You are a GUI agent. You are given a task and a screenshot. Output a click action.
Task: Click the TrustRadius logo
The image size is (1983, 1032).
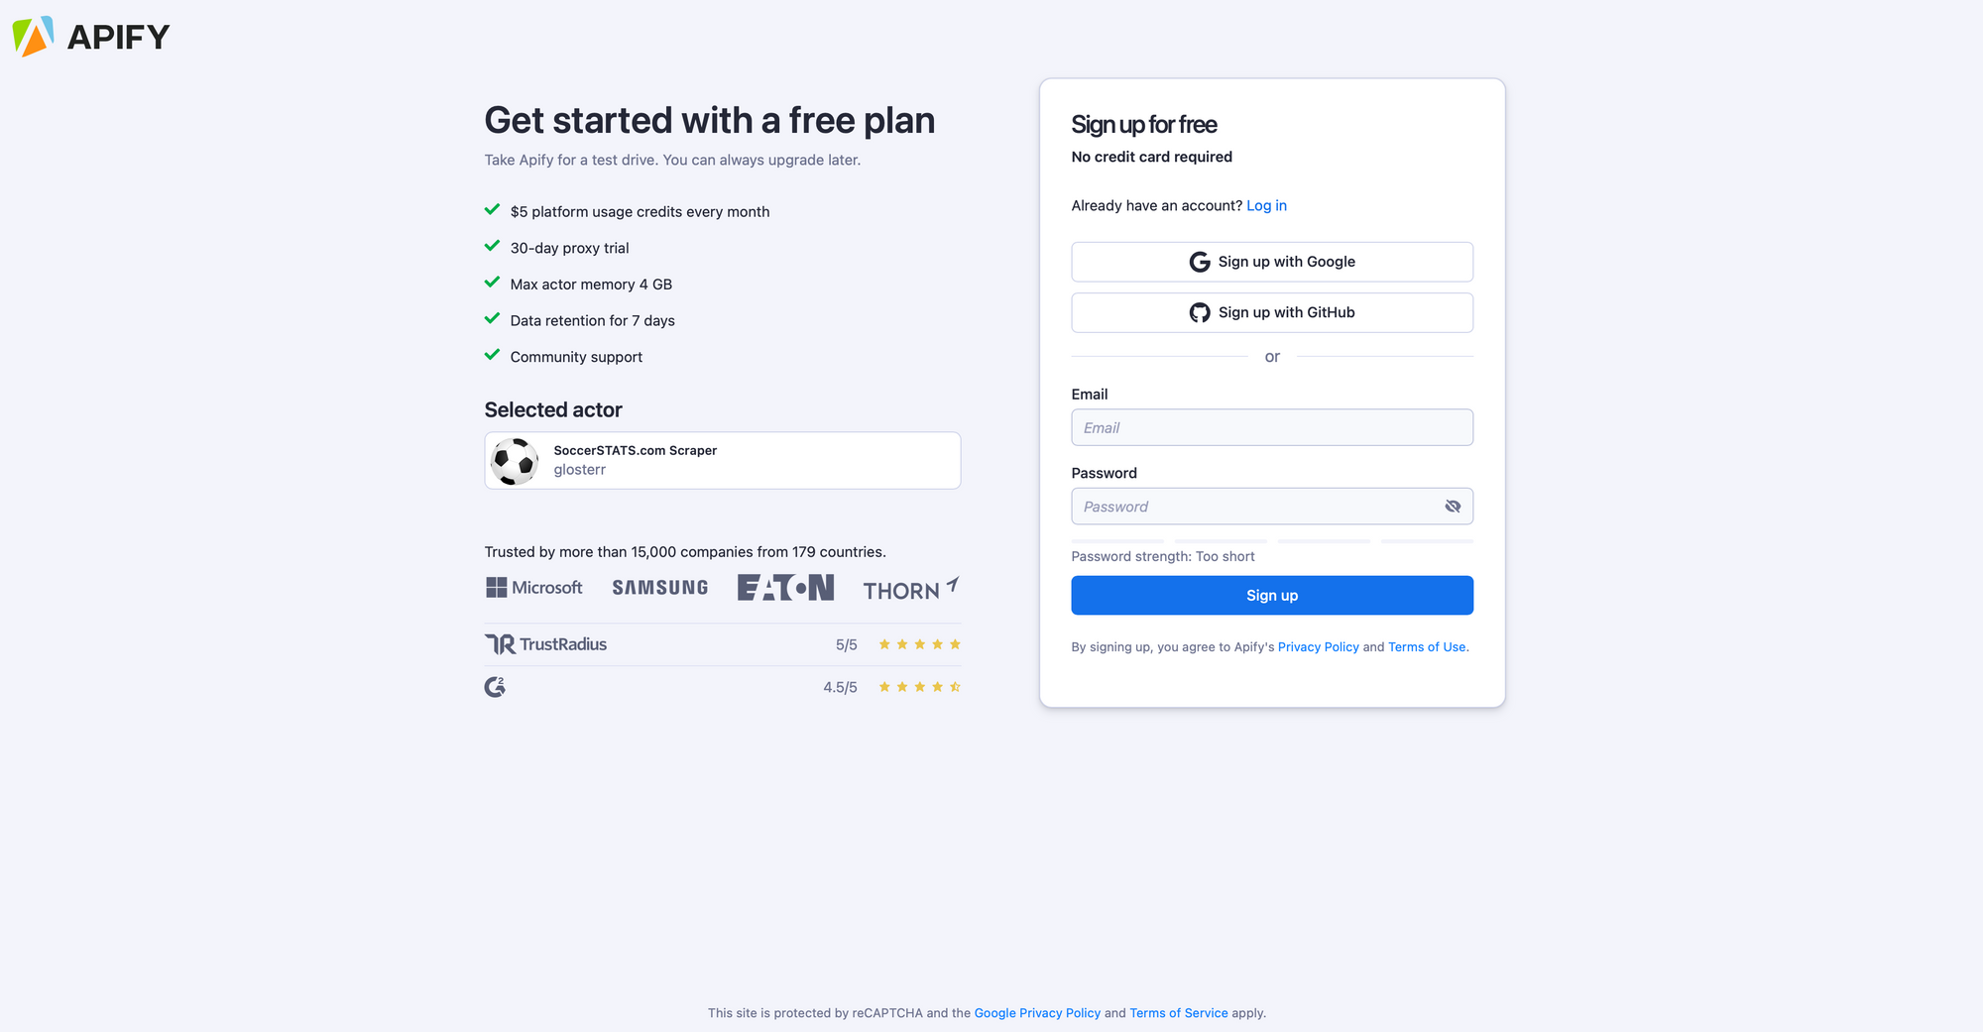545,643
